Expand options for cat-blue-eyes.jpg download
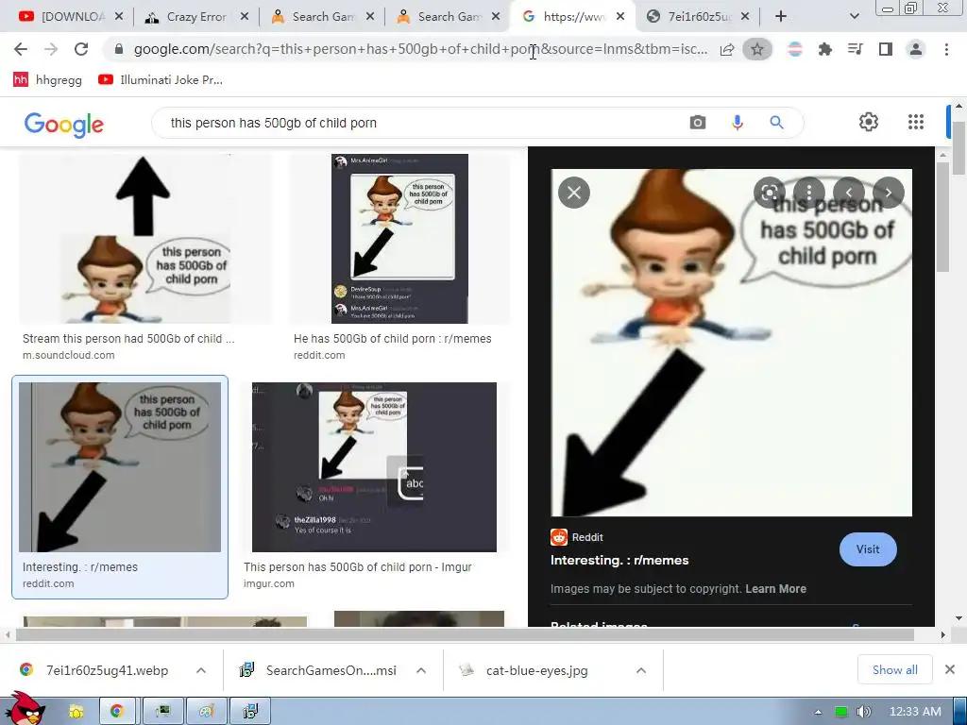This screenshot has height=725, width=967. (641, 670)
